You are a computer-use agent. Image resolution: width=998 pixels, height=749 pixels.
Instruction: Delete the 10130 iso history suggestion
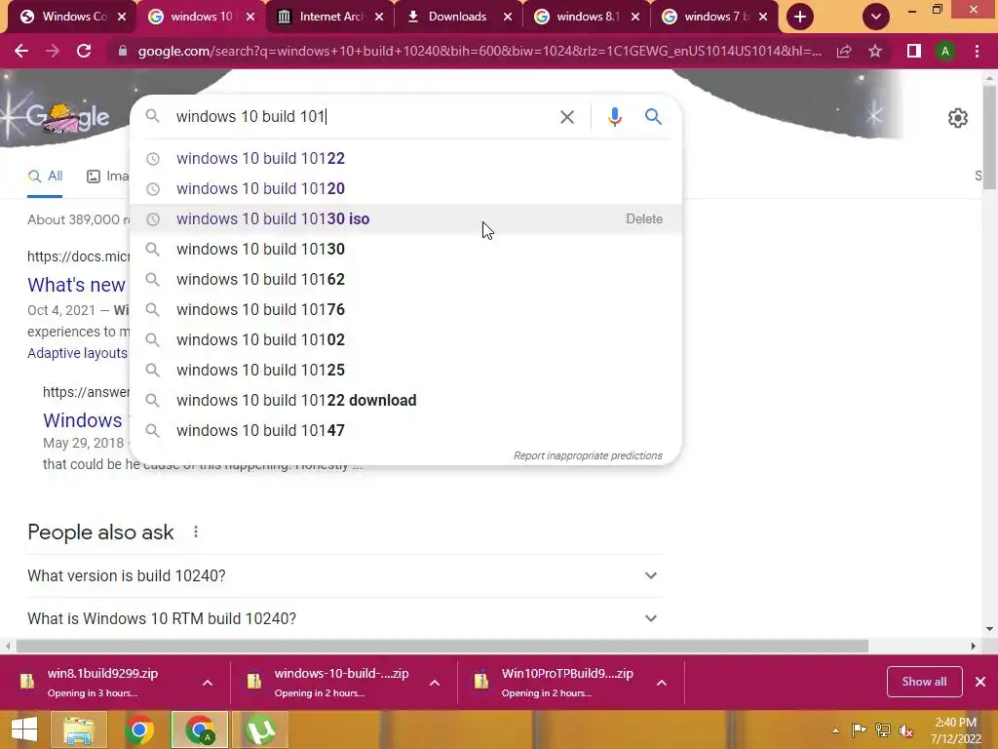point(644,219)
